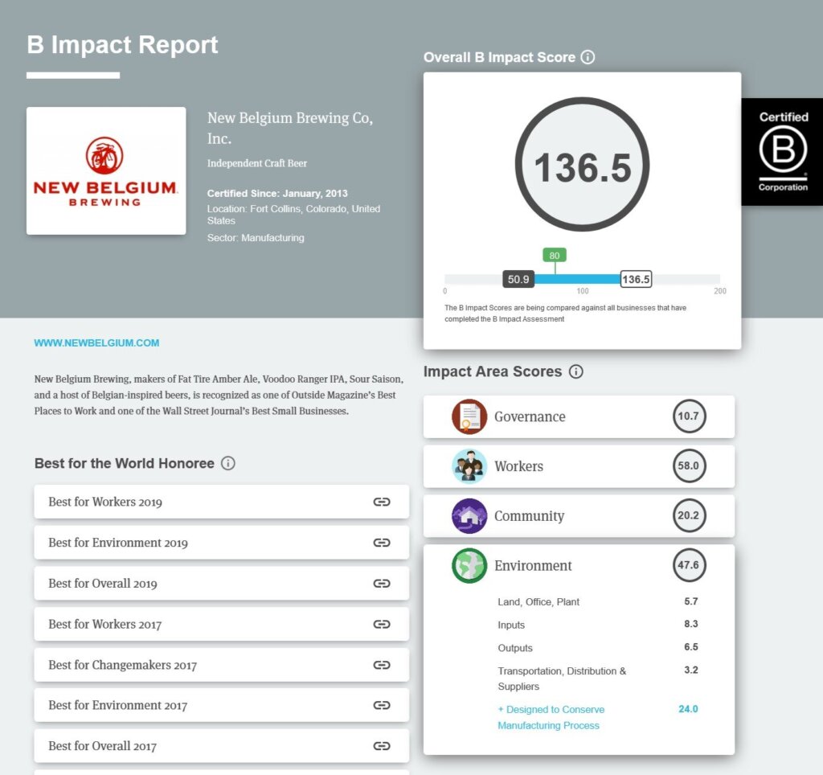Click the 'Sector: Manufacturing' text
The width and height of the screenshot is (823, 775).
tap(256, 238)
